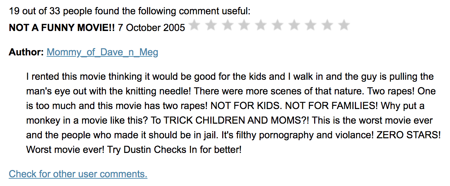Click the bold 'Author:' label
Screen dimensions: 450x186
pos(26,52)
